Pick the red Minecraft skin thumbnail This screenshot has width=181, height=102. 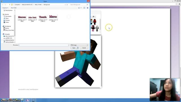click(x=95, y=22)
